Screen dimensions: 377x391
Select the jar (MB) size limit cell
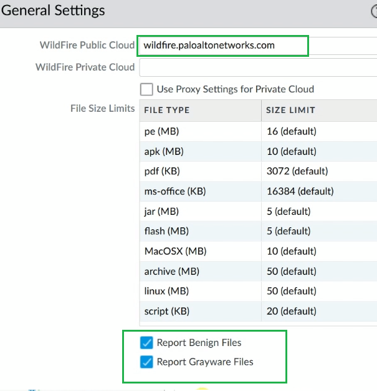319,212
